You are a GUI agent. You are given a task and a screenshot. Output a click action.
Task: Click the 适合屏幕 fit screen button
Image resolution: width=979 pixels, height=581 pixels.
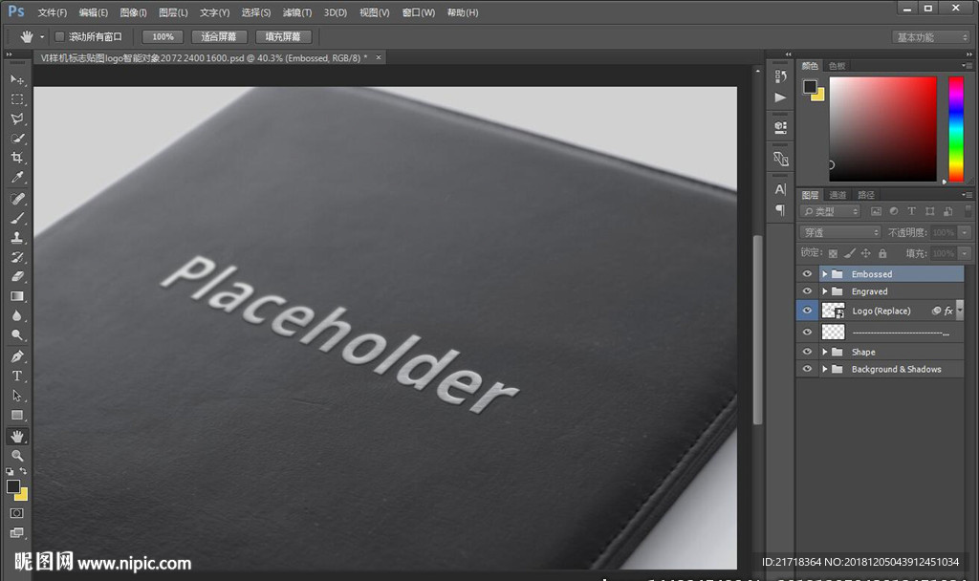click(220, 36)
